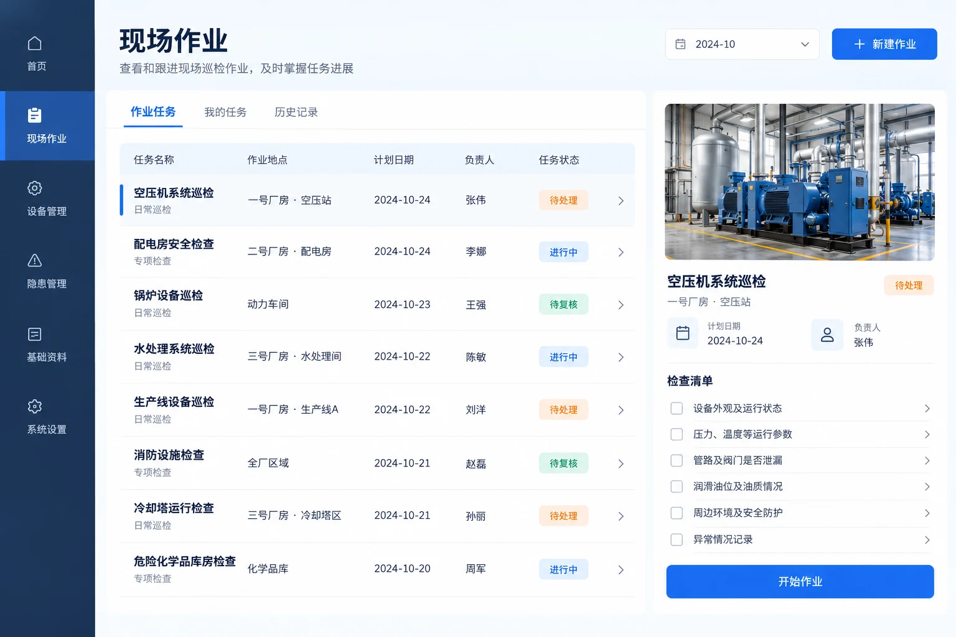
Task: Open details arrow for 润滑油位及油质情况
Action: [927, 487]
